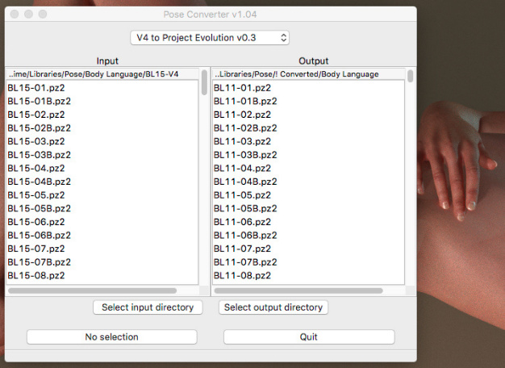Select BL11-04.pz2 in Output list

(x=242, y=168)
